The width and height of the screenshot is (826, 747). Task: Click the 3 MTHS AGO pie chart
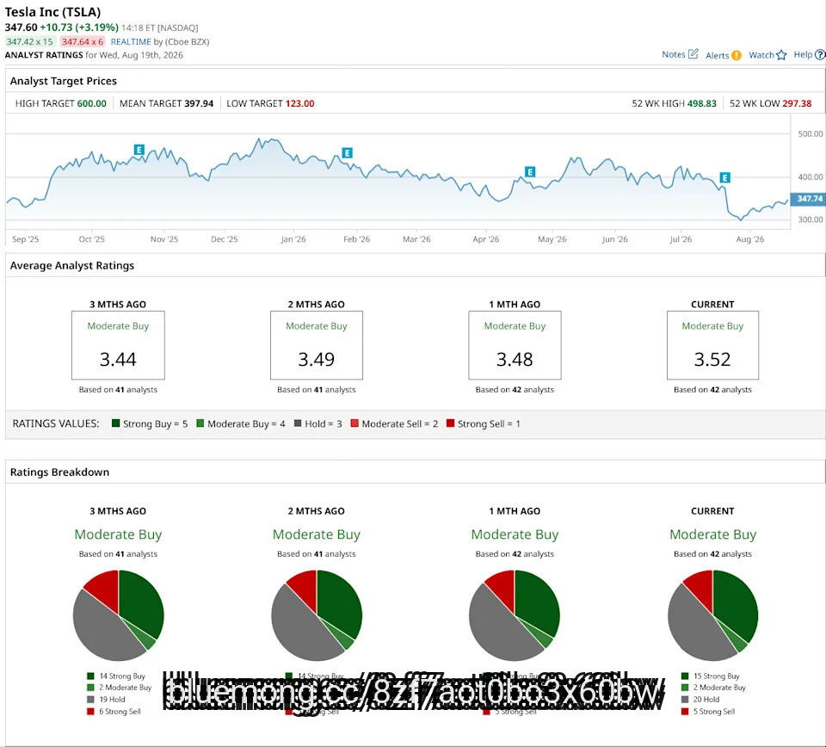[x=119, y=615]
